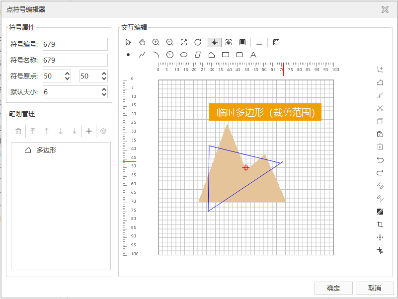Screen dimensions: 398x299
Task: Toggle the filled square display button
Action: [x=242, y=42]
